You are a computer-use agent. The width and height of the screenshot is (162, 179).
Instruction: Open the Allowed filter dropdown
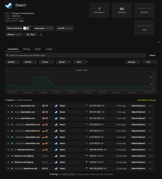point(13,62)
